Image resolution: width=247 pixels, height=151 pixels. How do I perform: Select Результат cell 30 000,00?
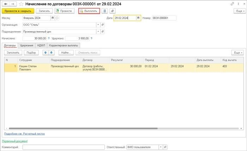126,68
